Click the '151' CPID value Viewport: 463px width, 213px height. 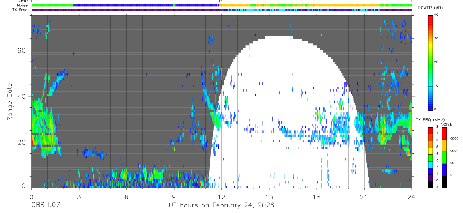[222, 1]
